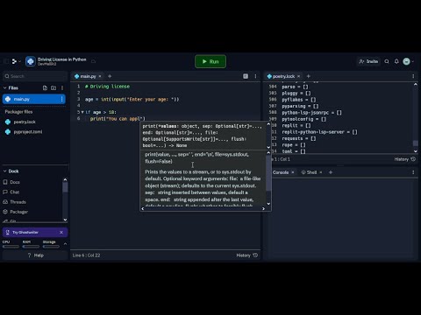Viewport: 421px width, 315px height.
Task: Close the main.py tab
Action: point(100,76)
